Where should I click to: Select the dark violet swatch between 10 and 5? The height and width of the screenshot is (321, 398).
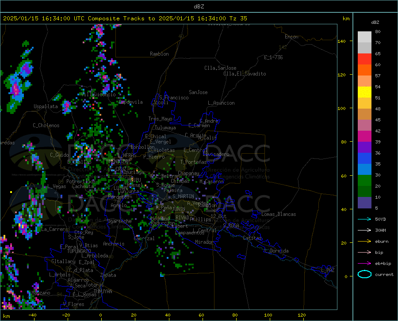pos(364,203)
